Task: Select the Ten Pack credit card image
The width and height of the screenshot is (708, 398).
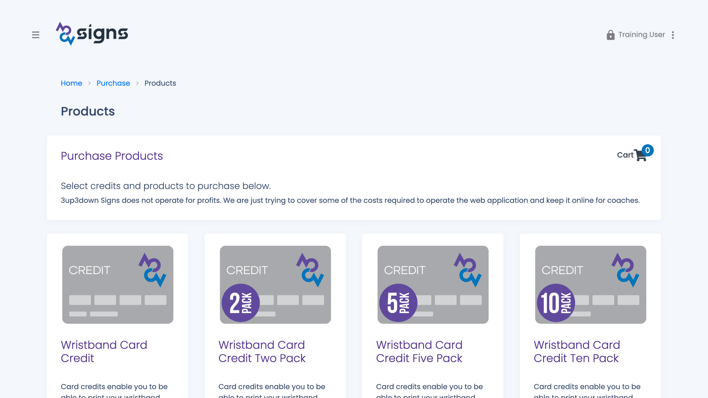Action: [x=590, y=285]
